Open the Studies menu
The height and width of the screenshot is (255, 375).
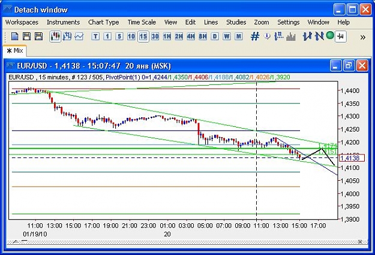click(x=236, y=22)
